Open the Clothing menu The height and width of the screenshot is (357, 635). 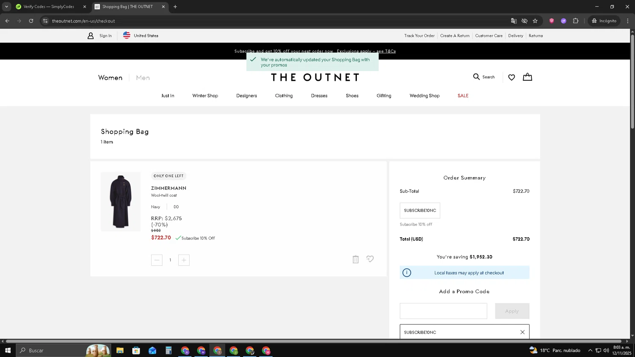pyautogui.click(x=284, y=96)
